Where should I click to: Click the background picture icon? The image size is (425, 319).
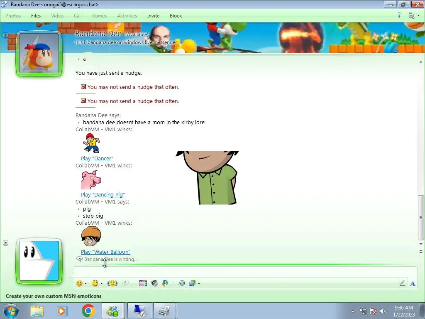click(x=193, y=283)
